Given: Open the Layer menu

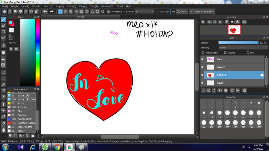Looking at the screenshot, I should (x=25, y=6).
